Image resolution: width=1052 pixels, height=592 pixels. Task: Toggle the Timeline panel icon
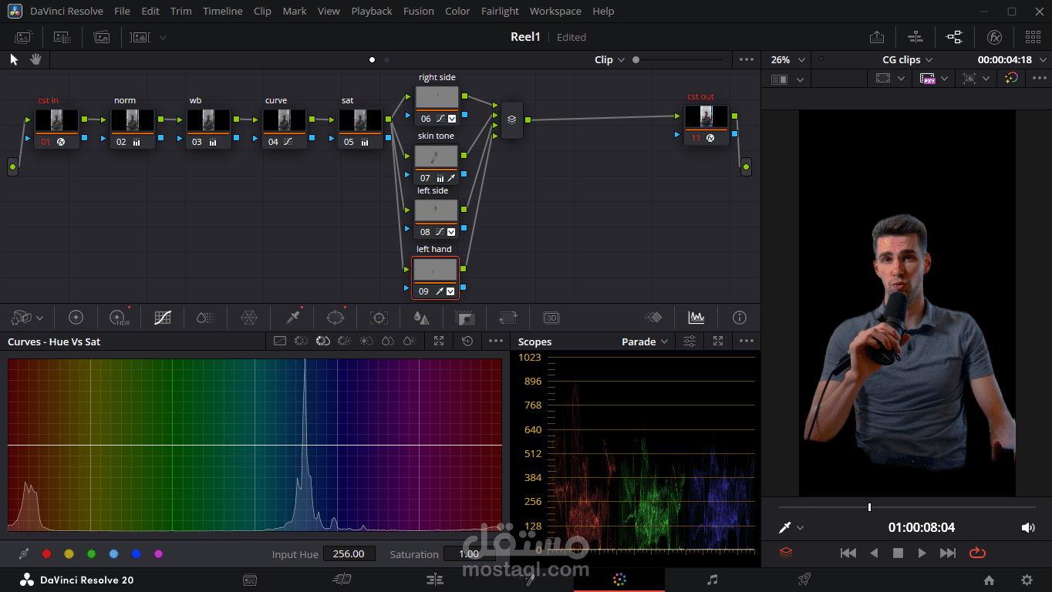tap(915, 37)
